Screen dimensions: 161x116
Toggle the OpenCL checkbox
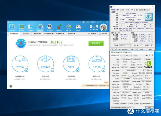[121, 104]
